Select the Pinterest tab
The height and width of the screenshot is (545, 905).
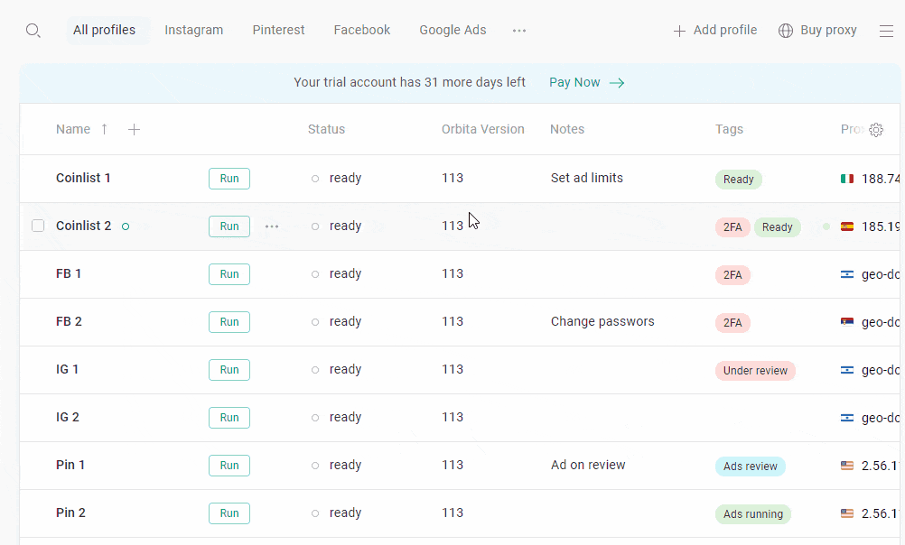pyautogui.click(x=278, y=30)
